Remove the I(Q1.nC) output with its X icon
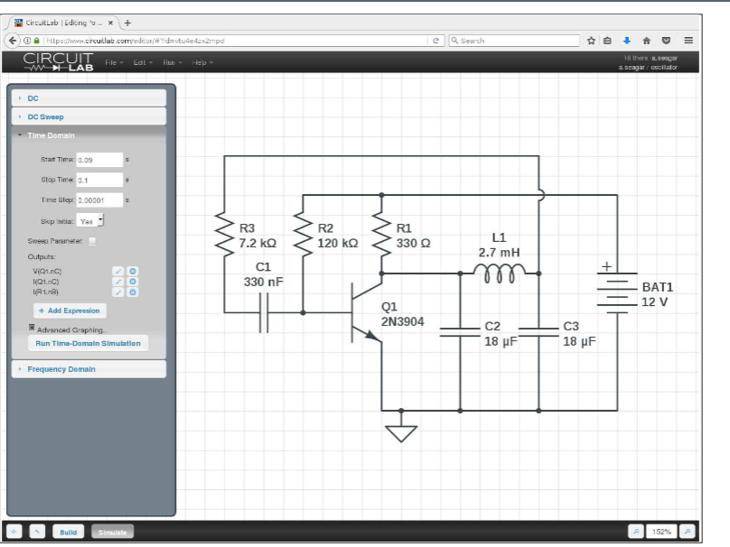This screenshot has height=547, width=730. (132, 281)
